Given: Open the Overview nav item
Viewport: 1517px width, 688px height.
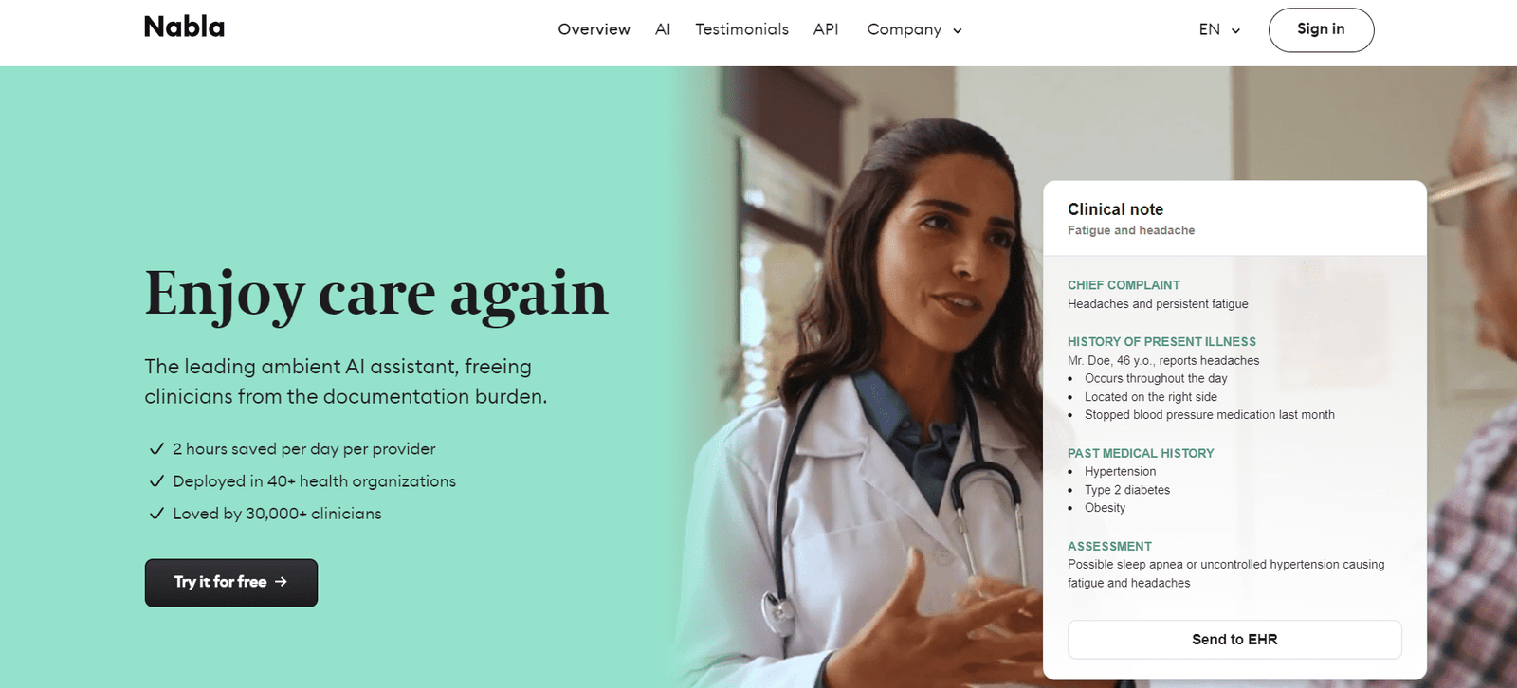Looking at the screenshot, I should tap(594, 29).
